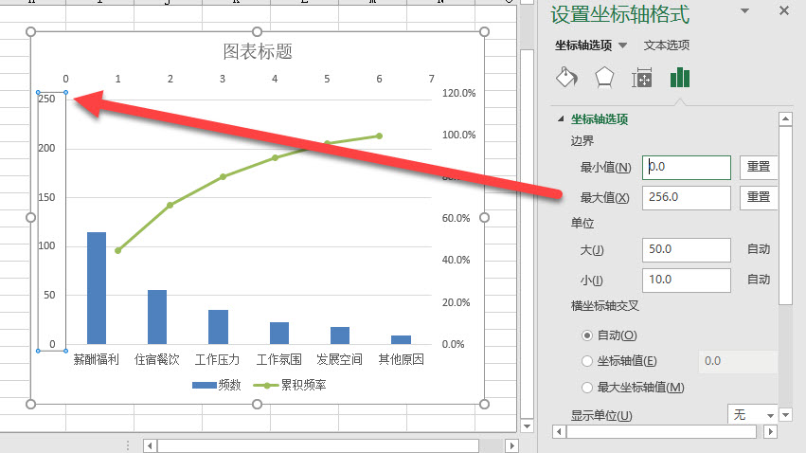806x453 pixels.
Task: Select the 频数 legend entry
Action: 216,385
